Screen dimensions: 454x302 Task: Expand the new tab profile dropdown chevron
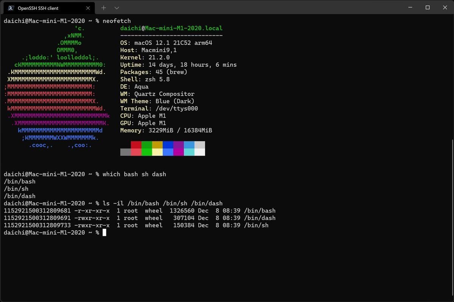117,8
